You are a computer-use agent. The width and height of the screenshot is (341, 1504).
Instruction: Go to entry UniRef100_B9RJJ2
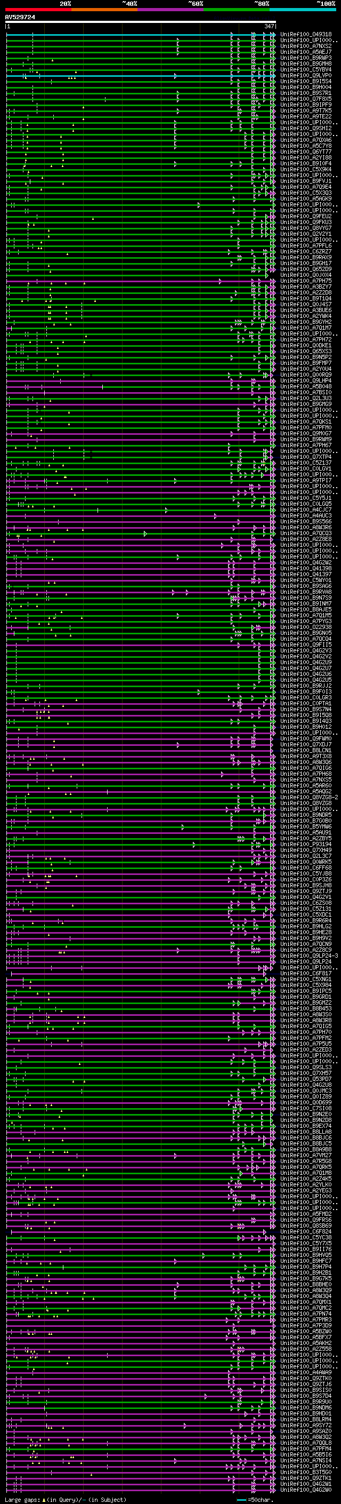[x=306, y=686]
